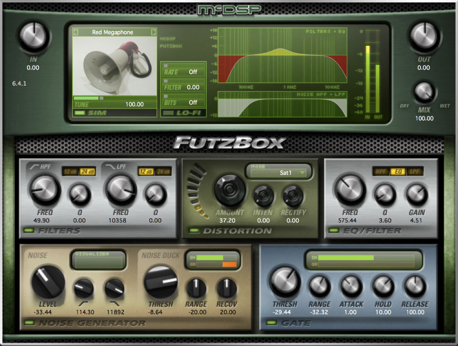Click the TUNE value 100.00
This screenshot has height=346, width=458.
(135, 104)
